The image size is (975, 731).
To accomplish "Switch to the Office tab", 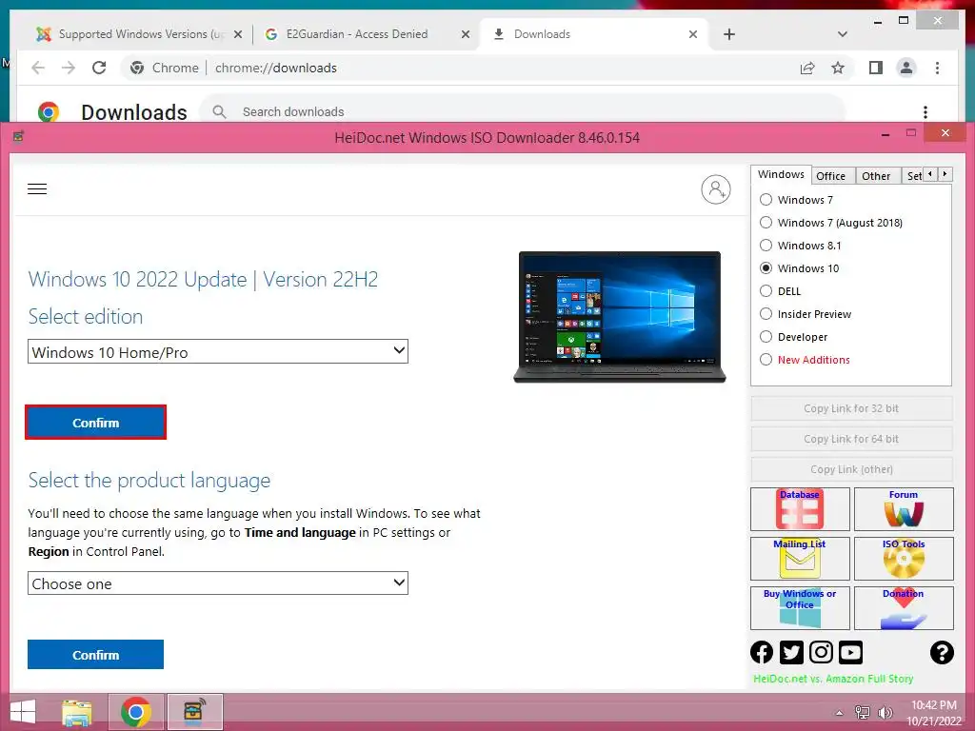I will (x=830, y=176).
